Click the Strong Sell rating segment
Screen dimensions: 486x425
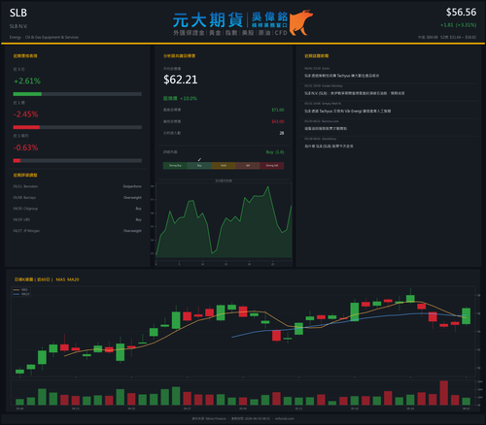tap(272, 166)
